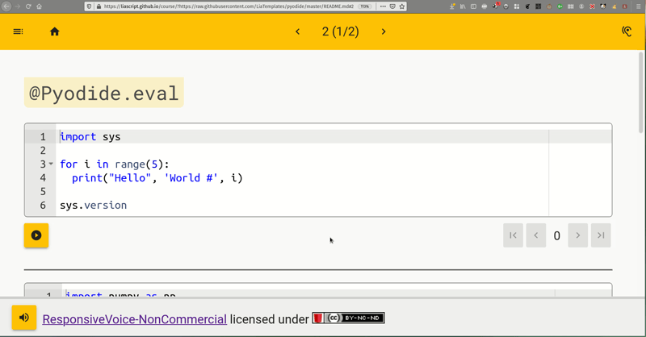Jump to the last code version
The height and width of the screenshot is (337, 646).
coord(601,235)
